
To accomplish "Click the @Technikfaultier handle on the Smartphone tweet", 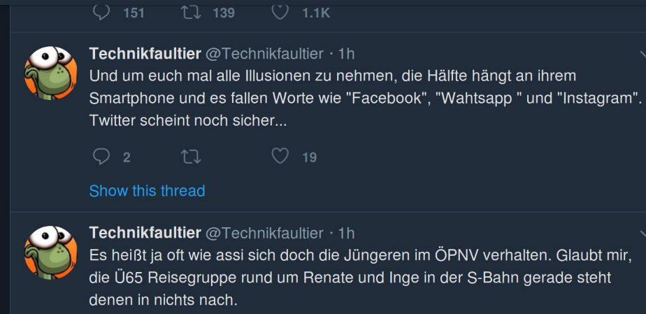I will click(265, 54).
